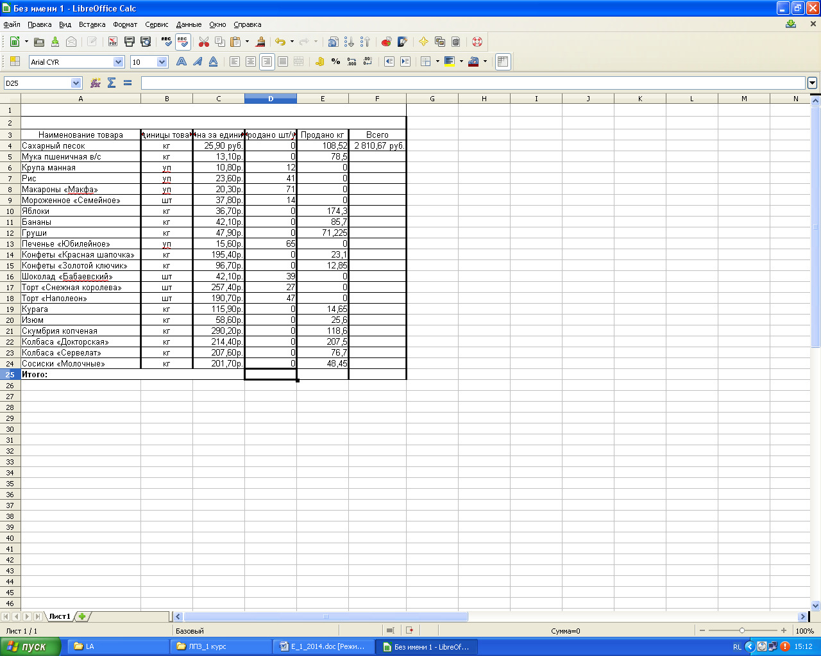The image size is (821, 656).
Task: Copy the selected cells
Action: (x=220, y=42)
